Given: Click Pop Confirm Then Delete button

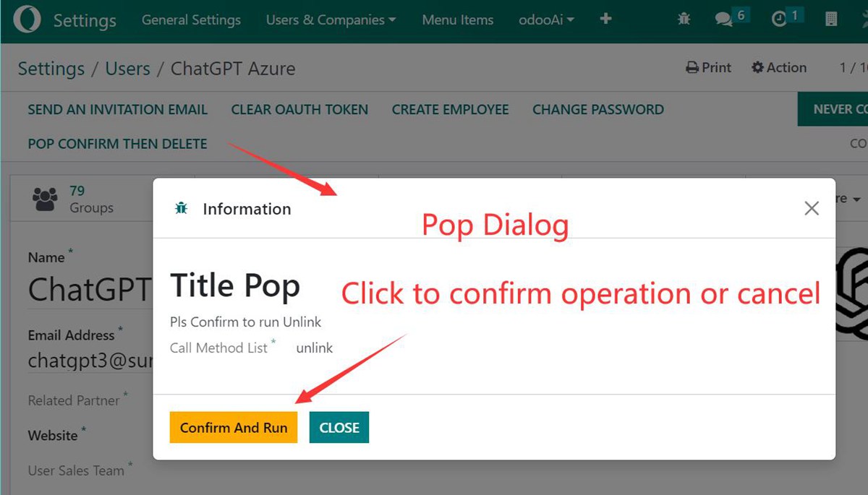Looking at the screenshot, I should [x=117, y=144].
